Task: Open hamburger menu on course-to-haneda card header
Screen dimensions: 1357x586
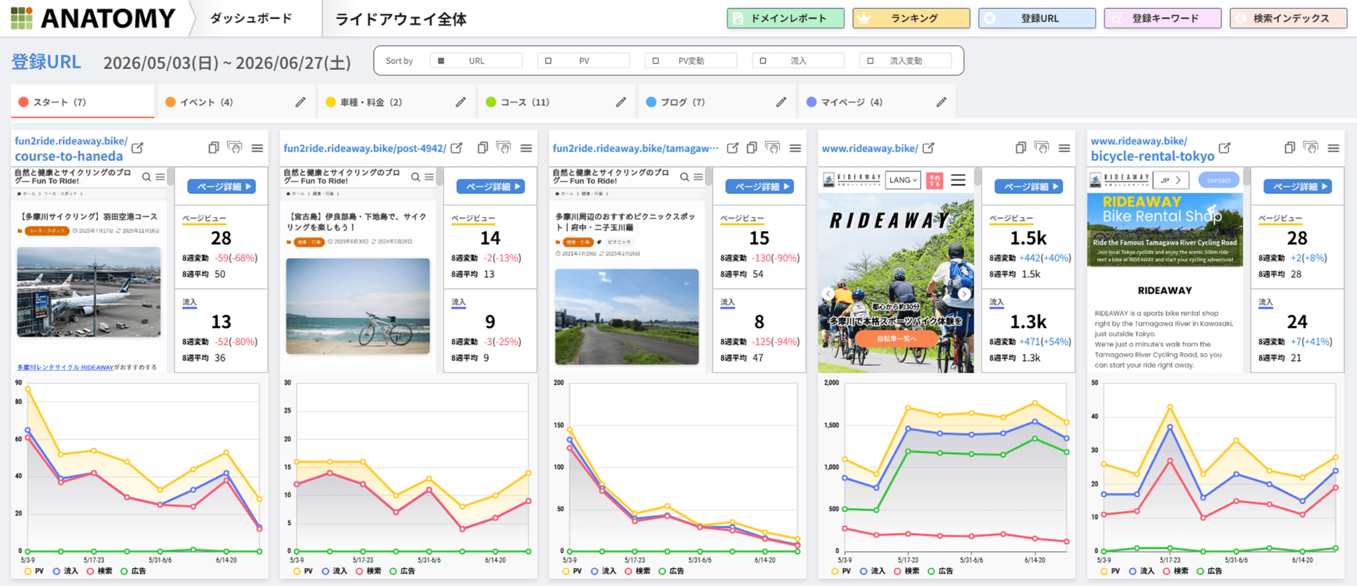Action: click(257, 148)
